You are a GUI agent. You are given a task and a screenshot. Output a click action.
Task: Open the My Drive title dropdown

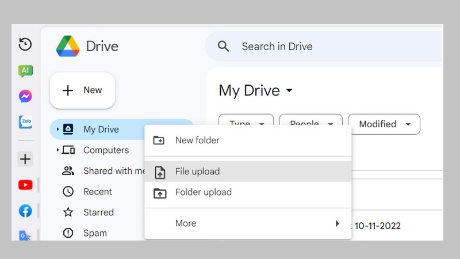(x=289, y=91)
